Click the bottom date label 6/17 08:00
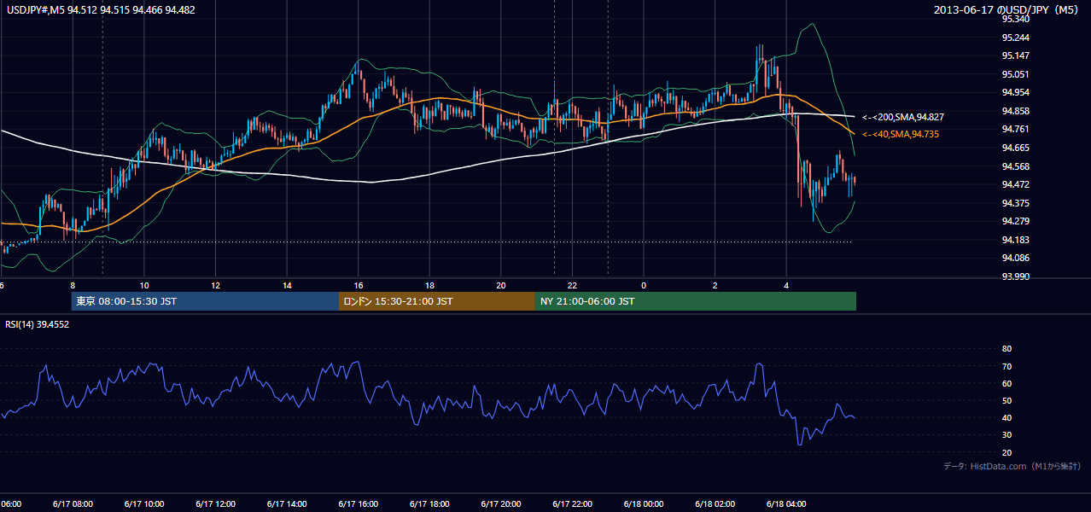This screenshot has height=512, width=1091. [x=73, y=504]
